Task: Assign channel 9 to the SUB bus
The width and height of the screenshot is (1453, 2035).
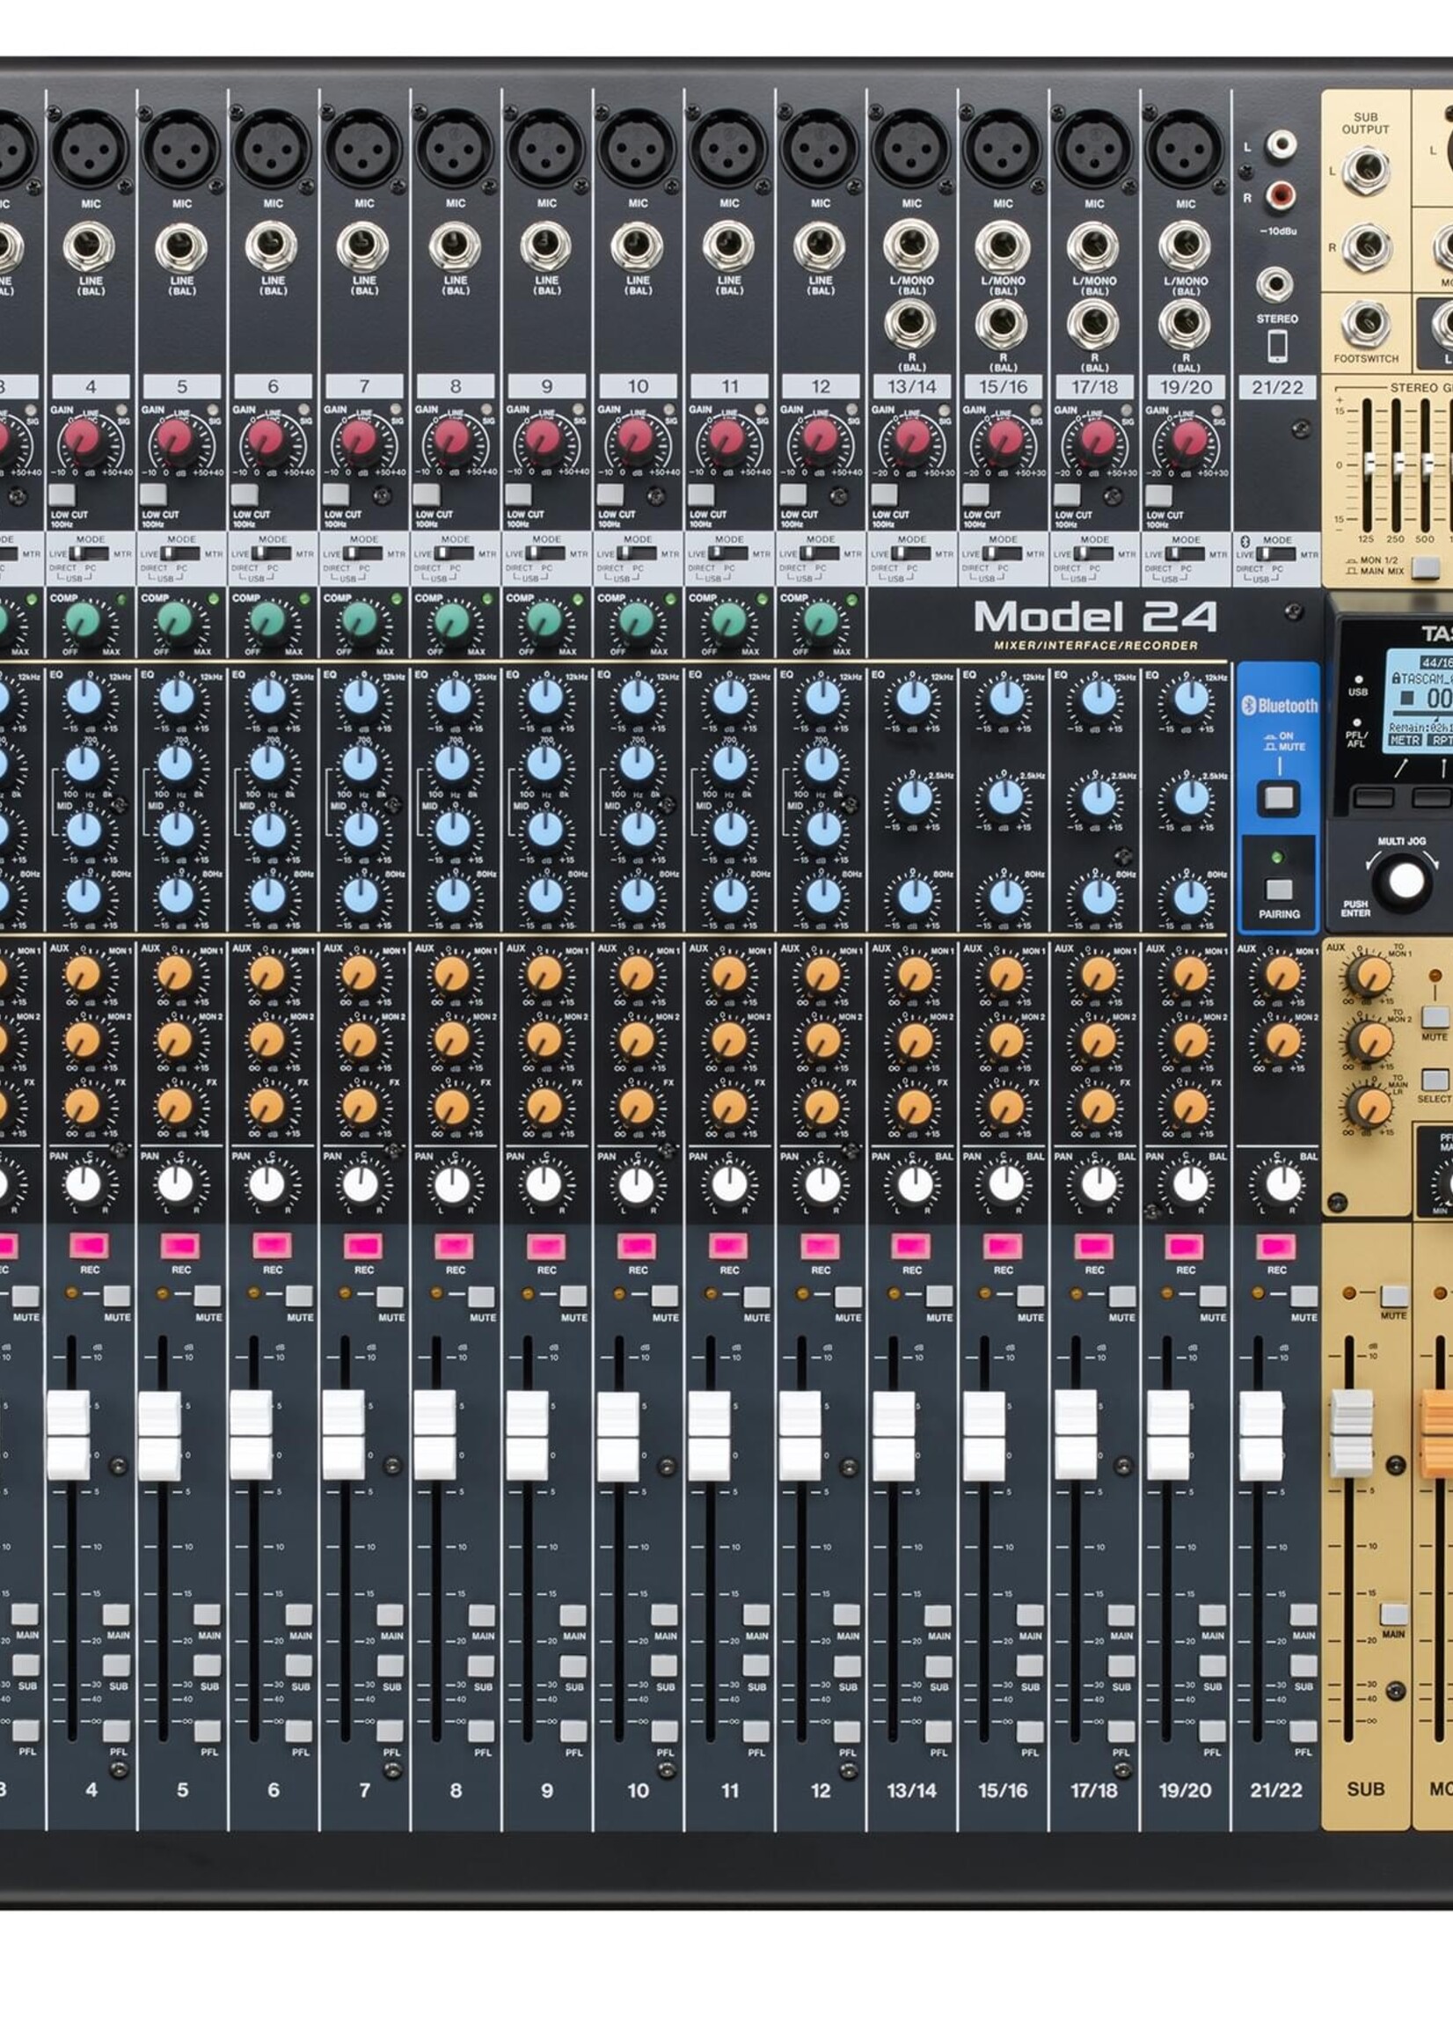Action: [x=573, y=1665]
